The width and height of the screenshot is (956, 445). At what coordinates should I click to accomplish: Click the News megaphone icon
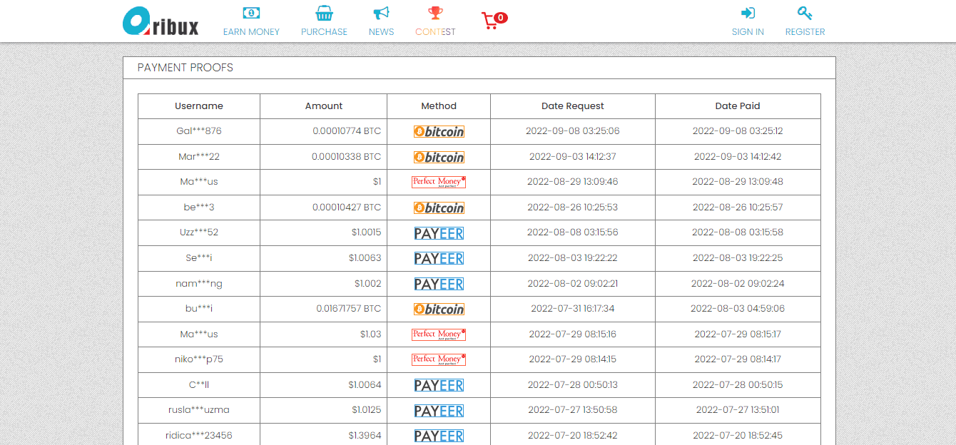click(x=381, y=14)
